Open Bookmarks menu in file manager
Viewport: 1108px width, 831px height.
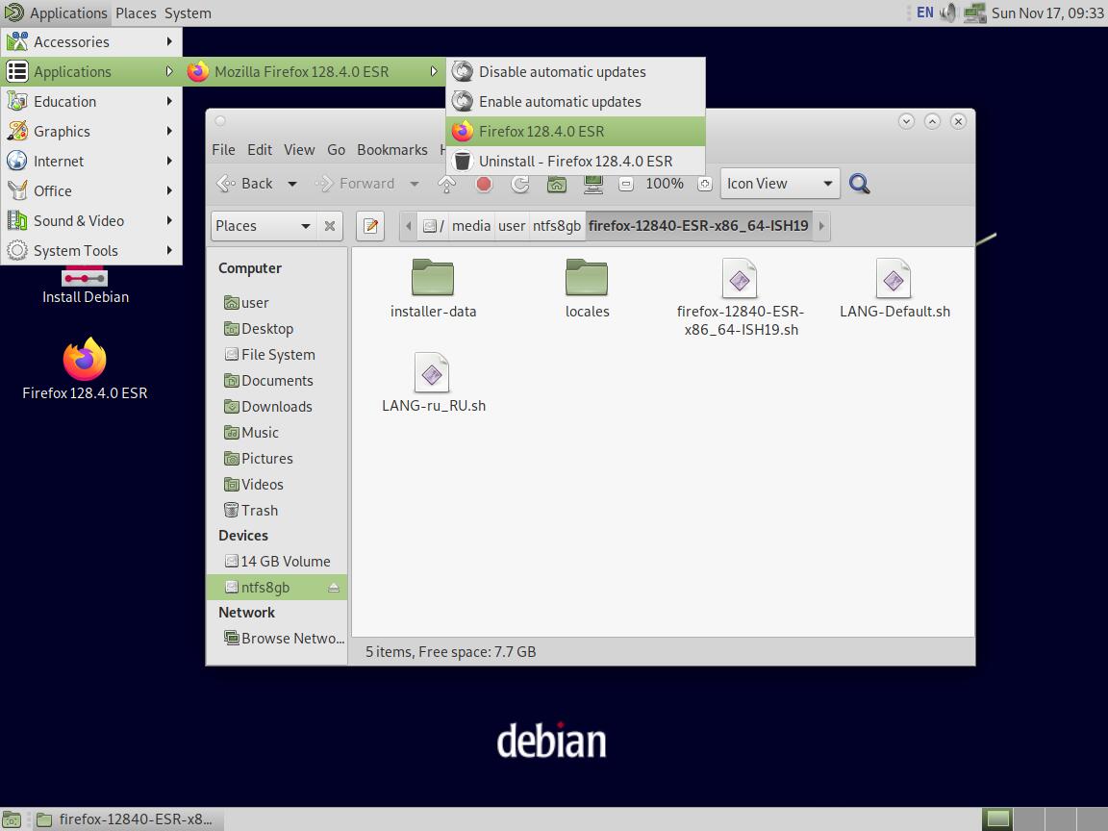tap(392, 150)
